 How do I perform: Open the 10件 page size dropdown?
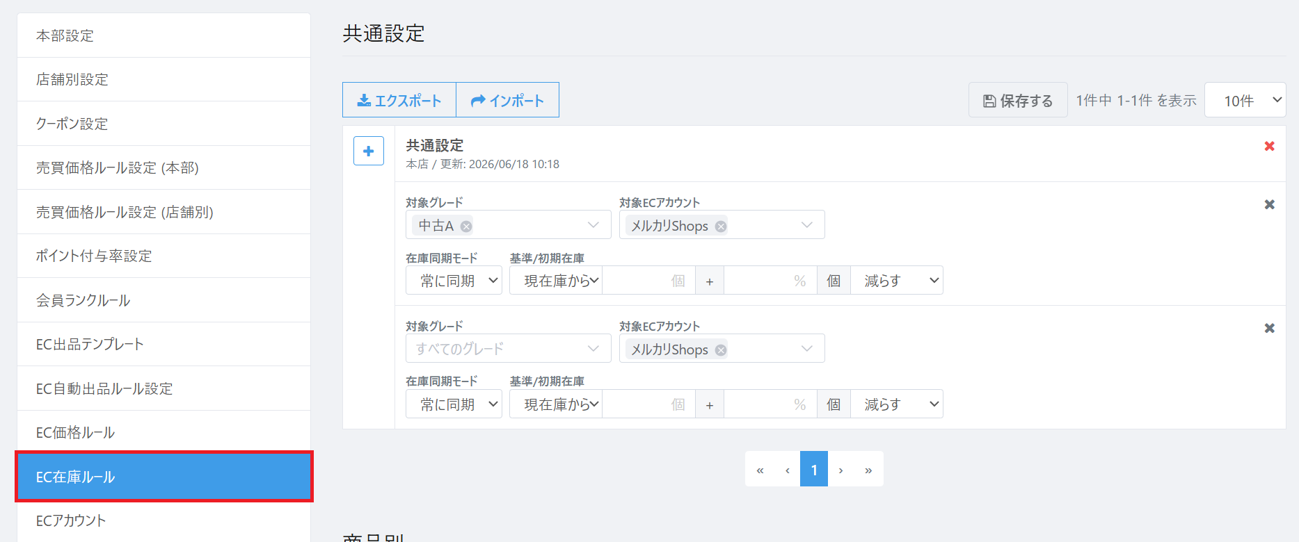[1245, 100]
